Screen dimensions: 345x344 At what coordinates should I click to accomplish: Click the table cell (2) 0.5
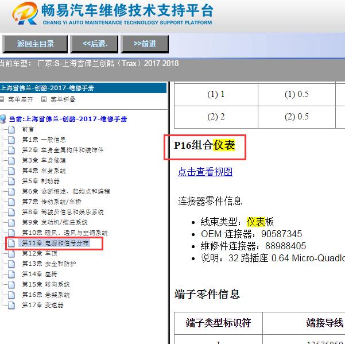tap(297, 117)
